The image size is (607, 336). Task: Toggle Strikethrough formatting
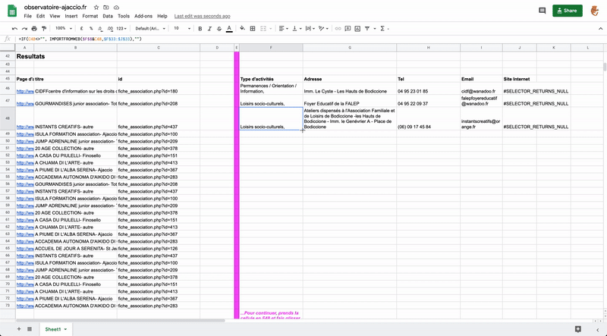pyautogui.click(x=219, y=29)
